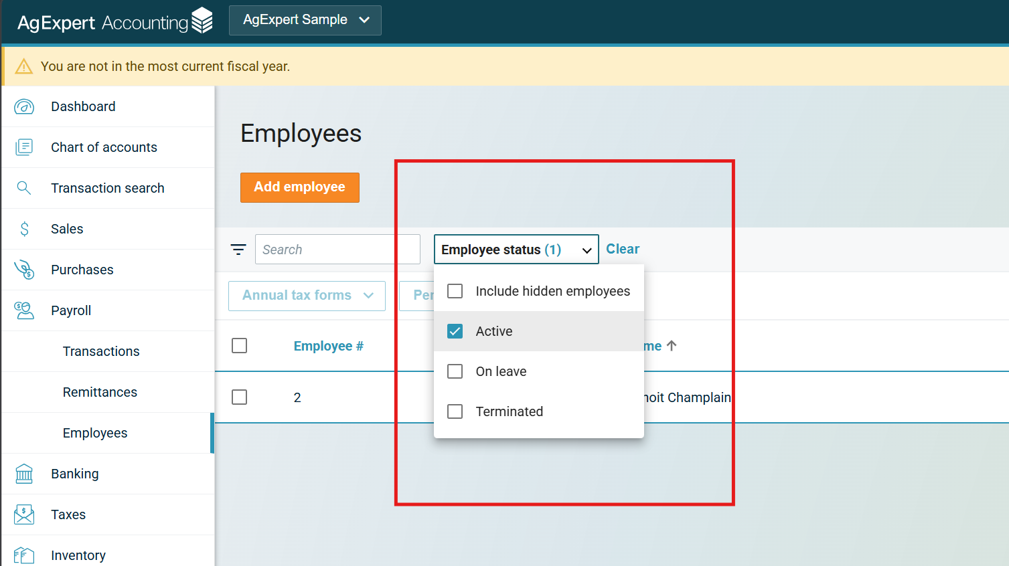Viewport: 1009px width, 566px height.
Task: Click the Add employee button
Action: (x=300, y=187)
